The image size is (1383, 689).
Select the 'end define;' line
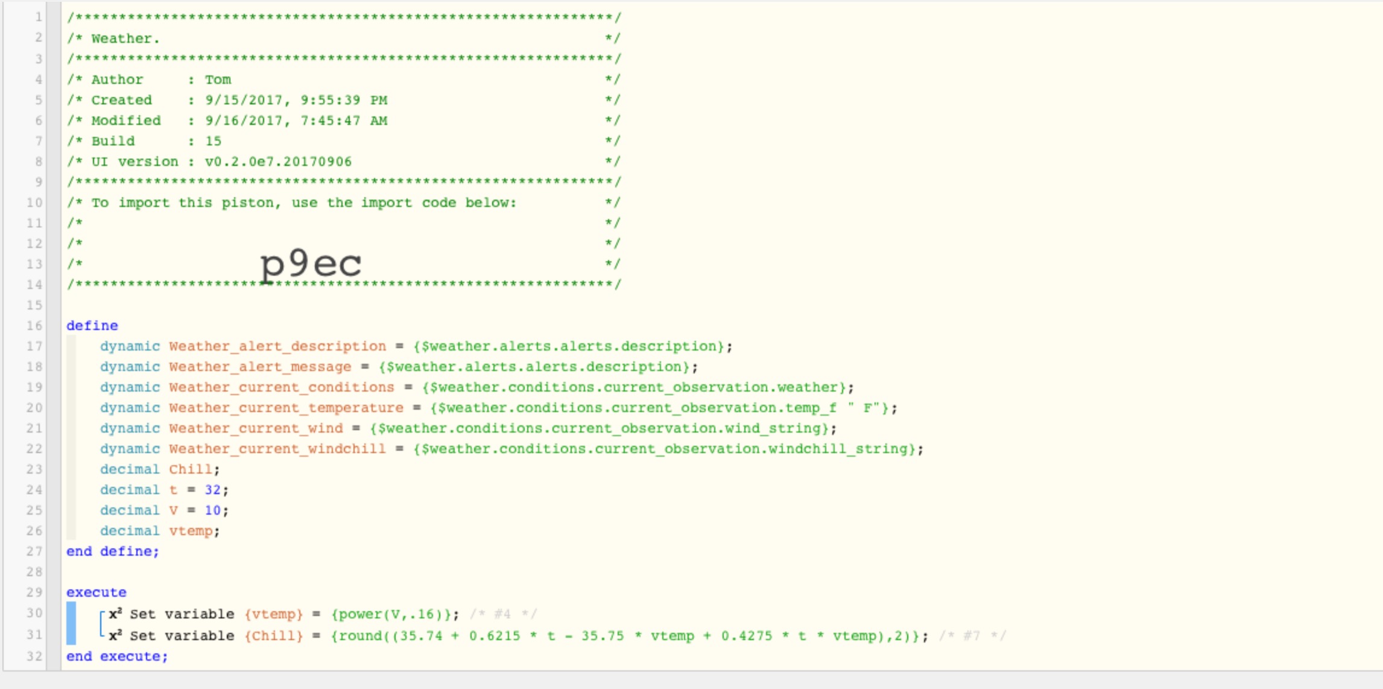pyautogui.click(x=113, y=551)
